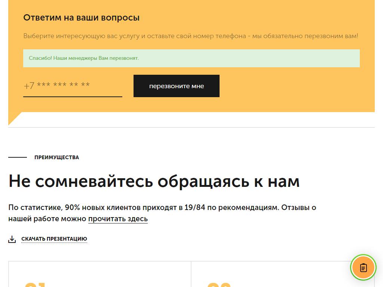
Task: Click 'СКАЧАТЬ ПРЕЗЕНТАЦИЮ' download link
Action: tap(54, 239)
